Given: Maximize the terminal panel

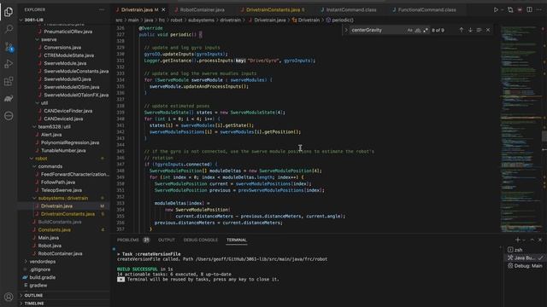Looking at the screenshot, I should (532, 240).
